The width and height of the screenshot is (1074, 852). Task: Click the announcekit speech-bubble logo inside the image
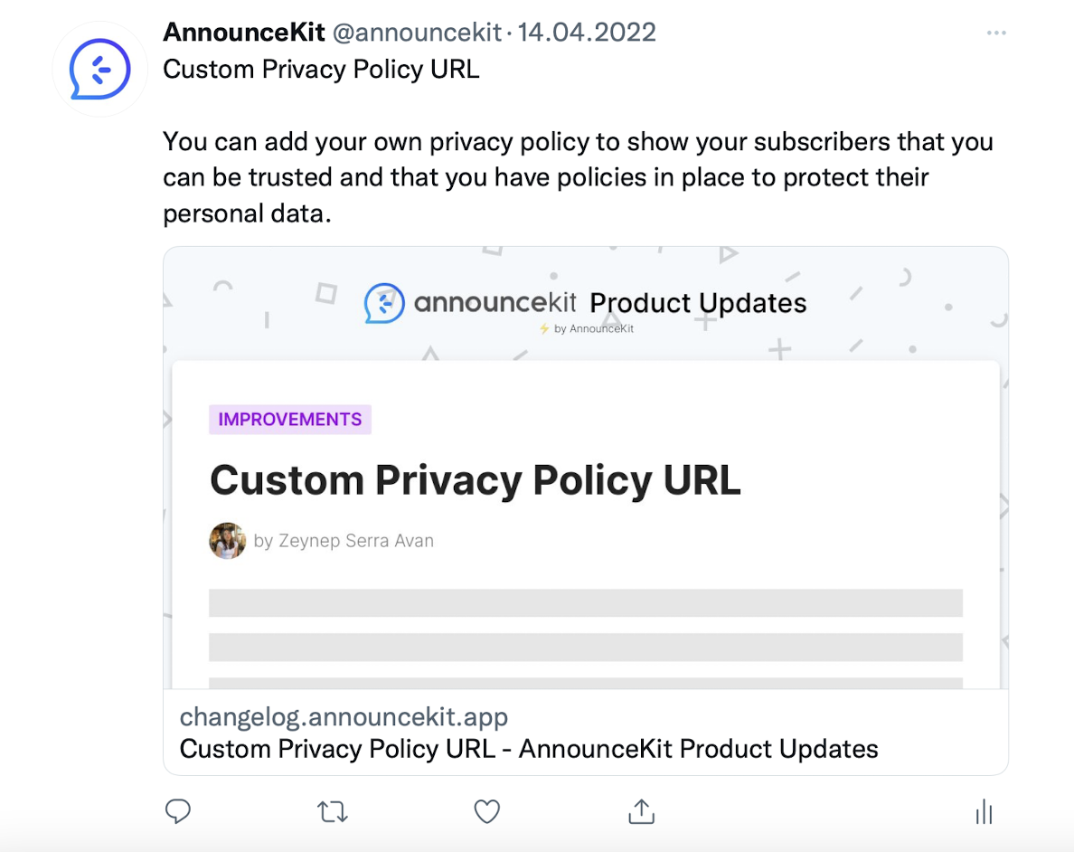(383, 303)
